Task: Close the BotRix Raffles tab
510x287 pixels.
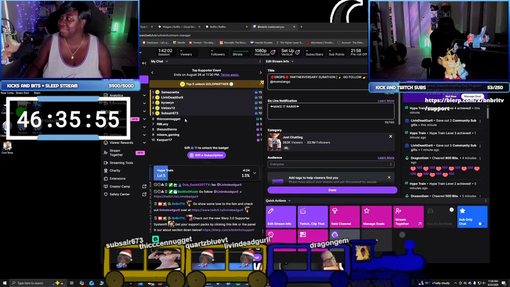Action: tap(247, 27)
